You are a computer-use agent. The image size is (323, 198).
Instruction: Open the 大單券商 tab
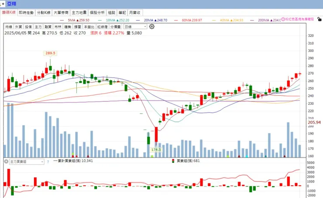(x=61, y=13)
